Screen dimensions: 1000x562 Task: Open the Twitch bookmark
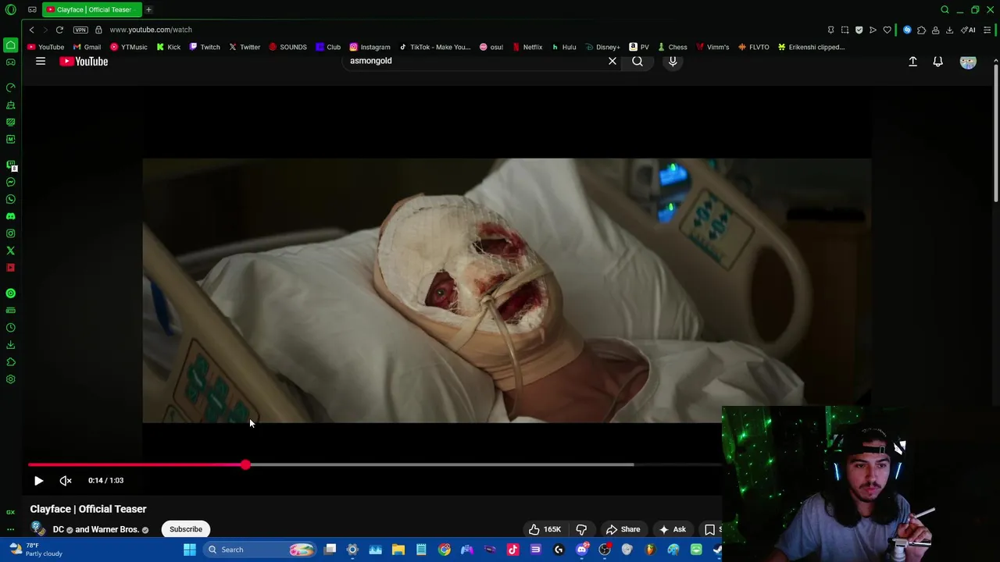pyautogui.click(x=204, y=47)
